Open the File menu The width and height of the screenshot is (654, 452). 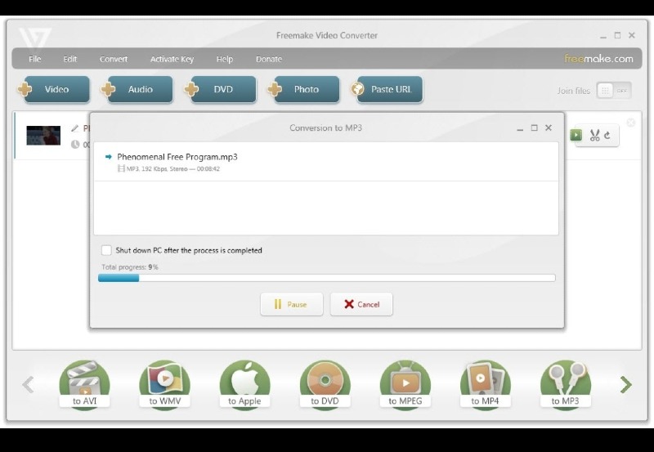click(x=35, y=59)
